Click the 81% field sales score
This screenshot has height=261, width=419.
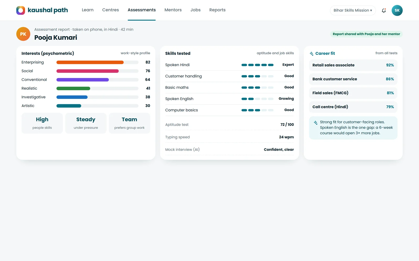pos(390,93)
